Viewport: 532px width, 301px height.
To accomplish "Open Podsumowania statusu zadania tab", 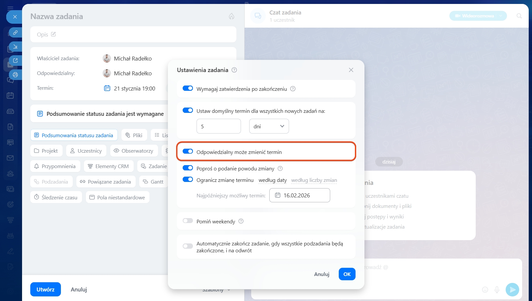I will pyautogui.click(x=74, y=135).
